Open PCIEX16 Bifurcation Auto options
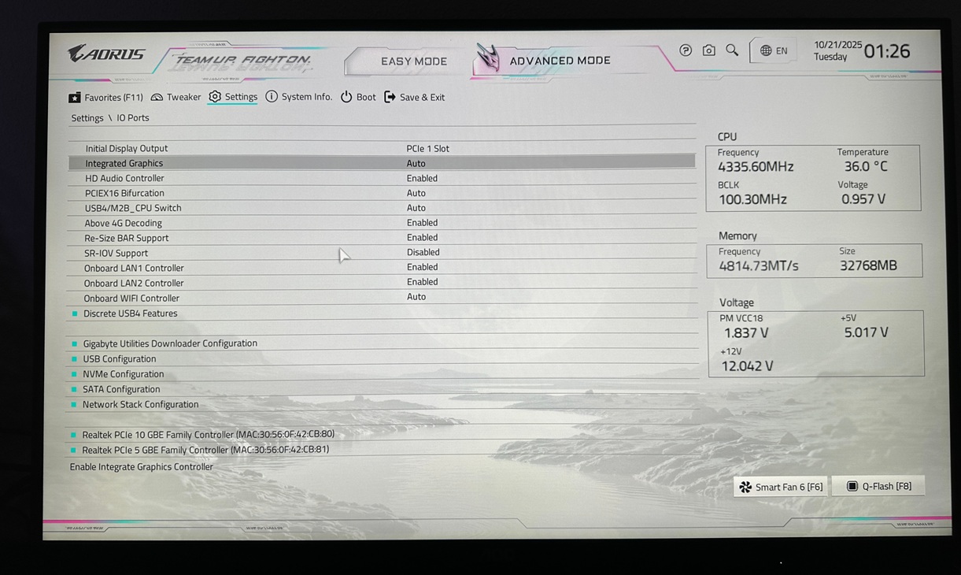Image resolution: width=961 pixels, height=575 pixels. click(416, 193)
